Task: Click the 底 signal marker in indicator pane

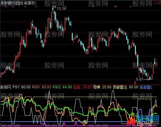Action: click(x=85, y=122)
